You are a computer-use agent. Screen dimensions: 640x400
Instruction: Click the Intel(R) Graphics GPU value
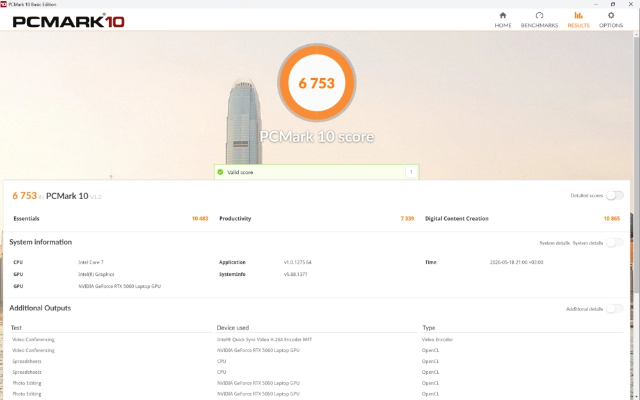[x=96, y=275]
